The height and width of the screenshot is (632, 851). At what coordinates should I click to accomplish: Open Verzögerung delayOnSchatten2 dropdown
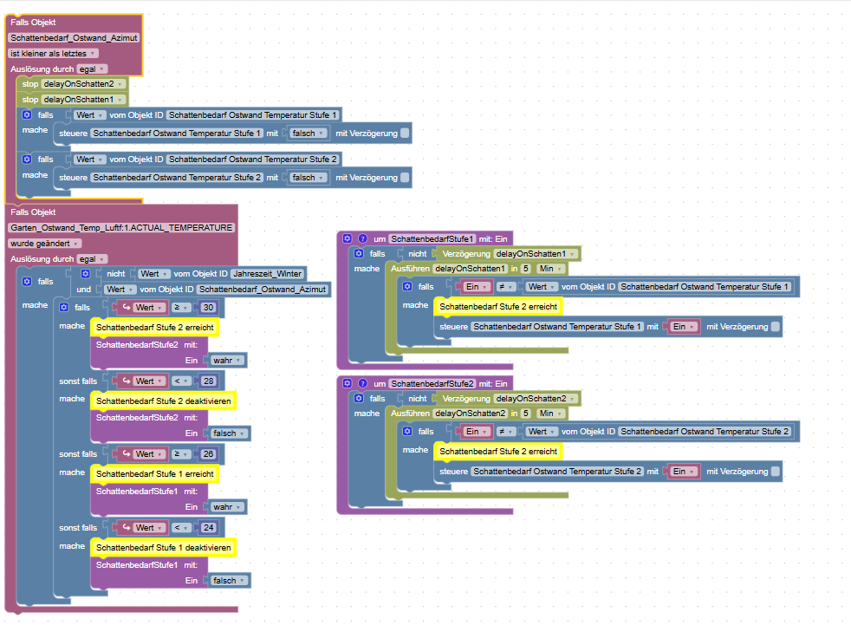pyautogui.click(x=536, y=399)
